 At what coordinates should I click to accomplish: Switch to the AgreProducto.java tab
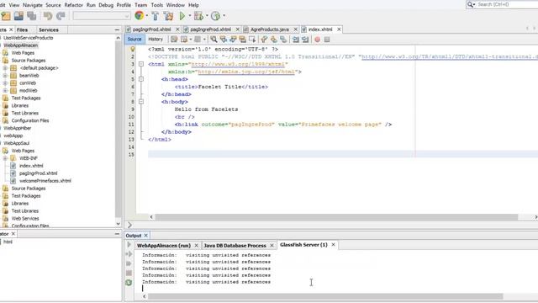point(270,29)
